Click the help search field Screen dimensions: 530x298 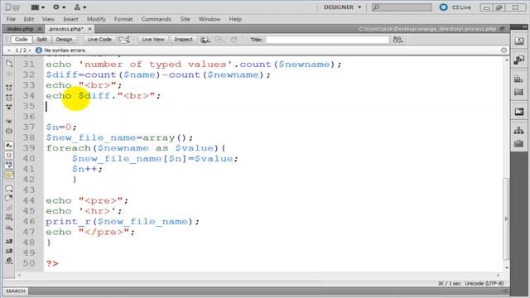[x=402, y=7]
